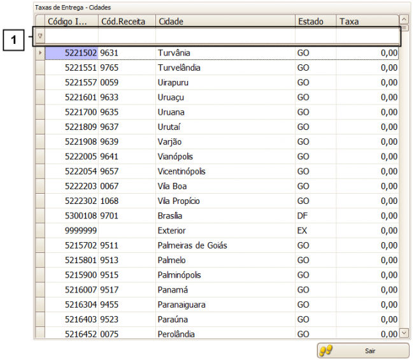Click the Taxa column header

point(367,22)
